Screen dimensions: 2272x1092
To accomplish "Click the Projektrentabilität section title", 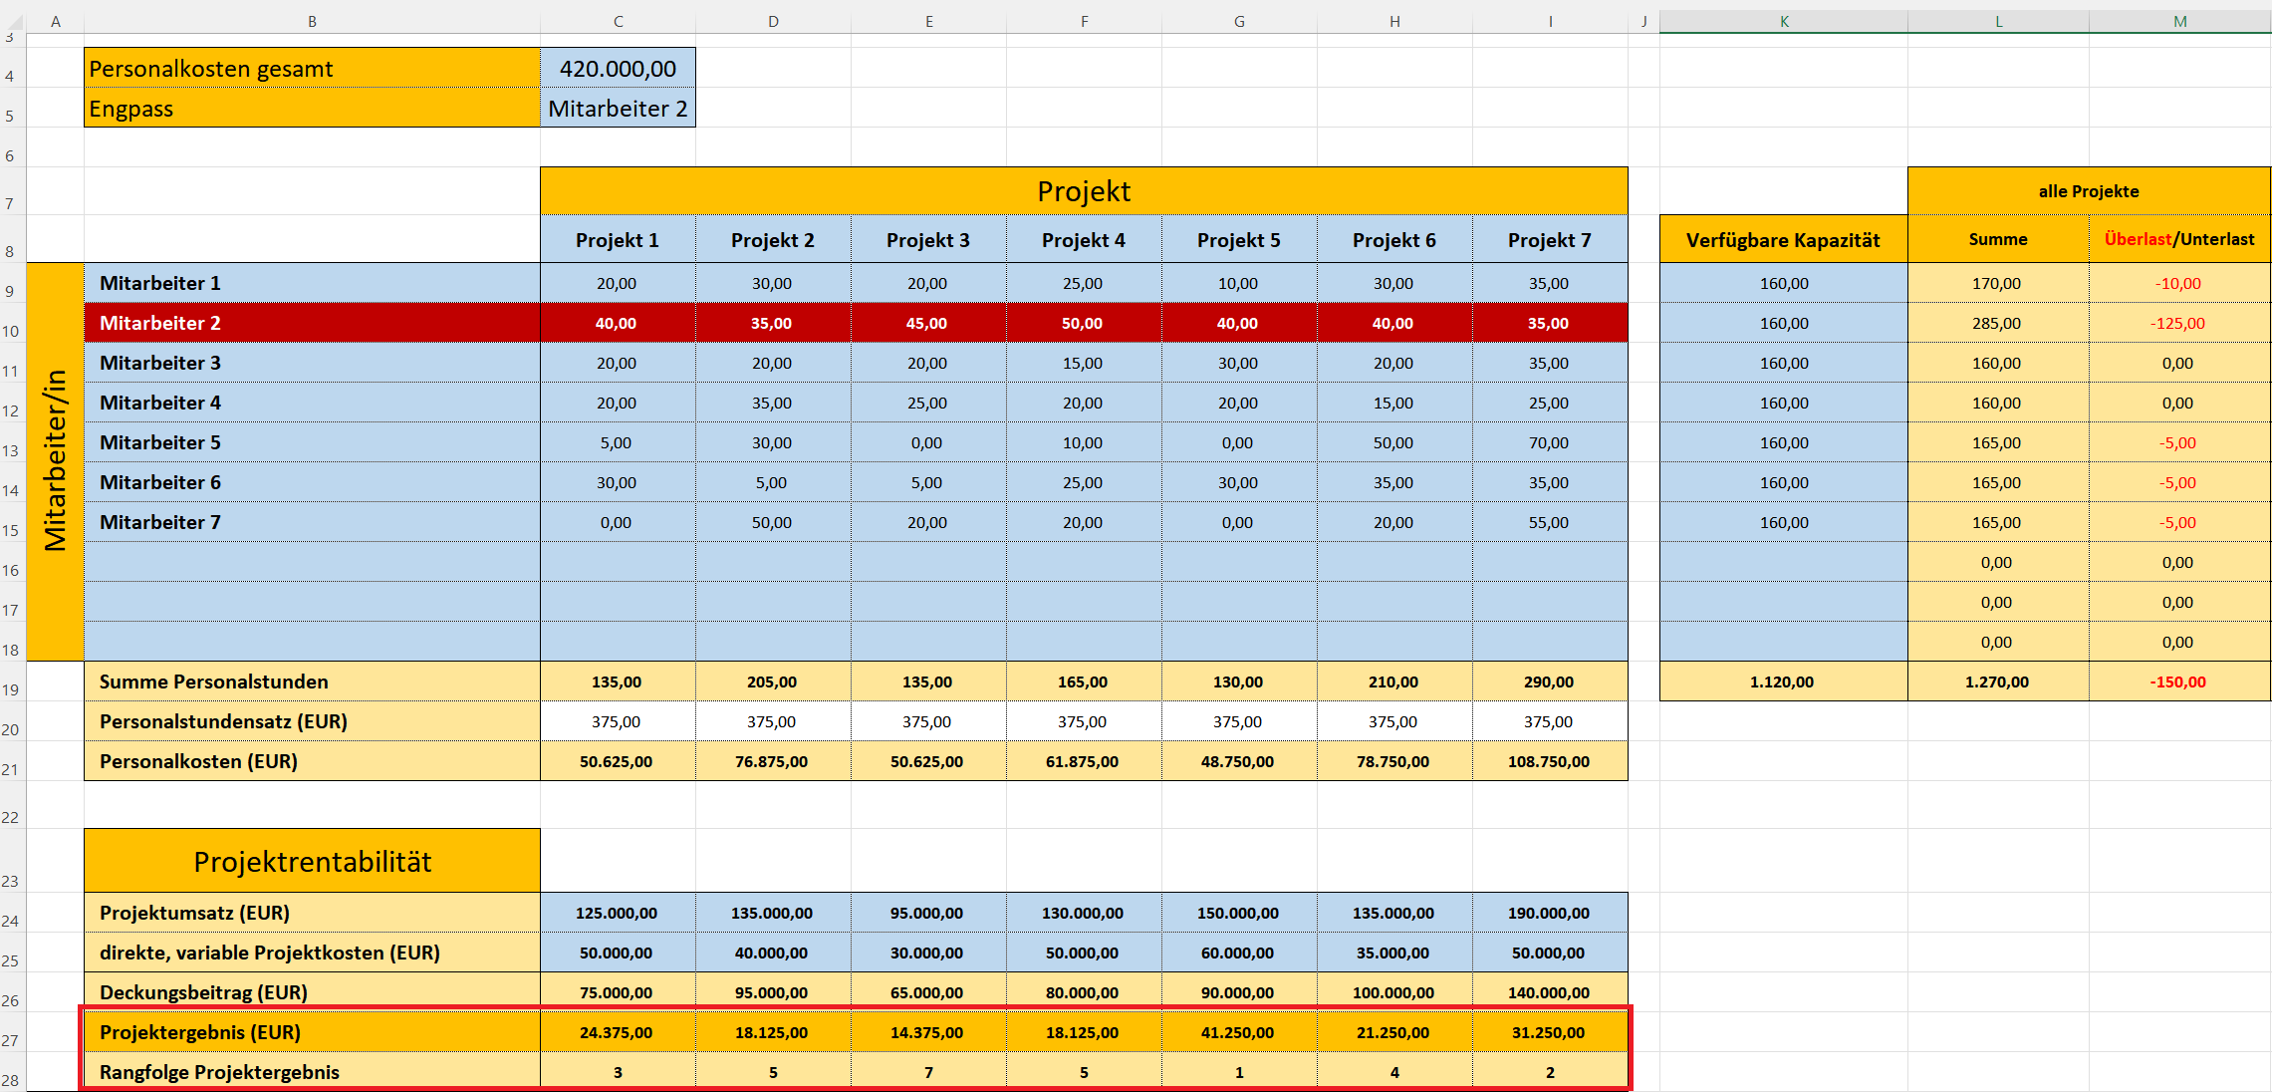I will pos(312,861).
